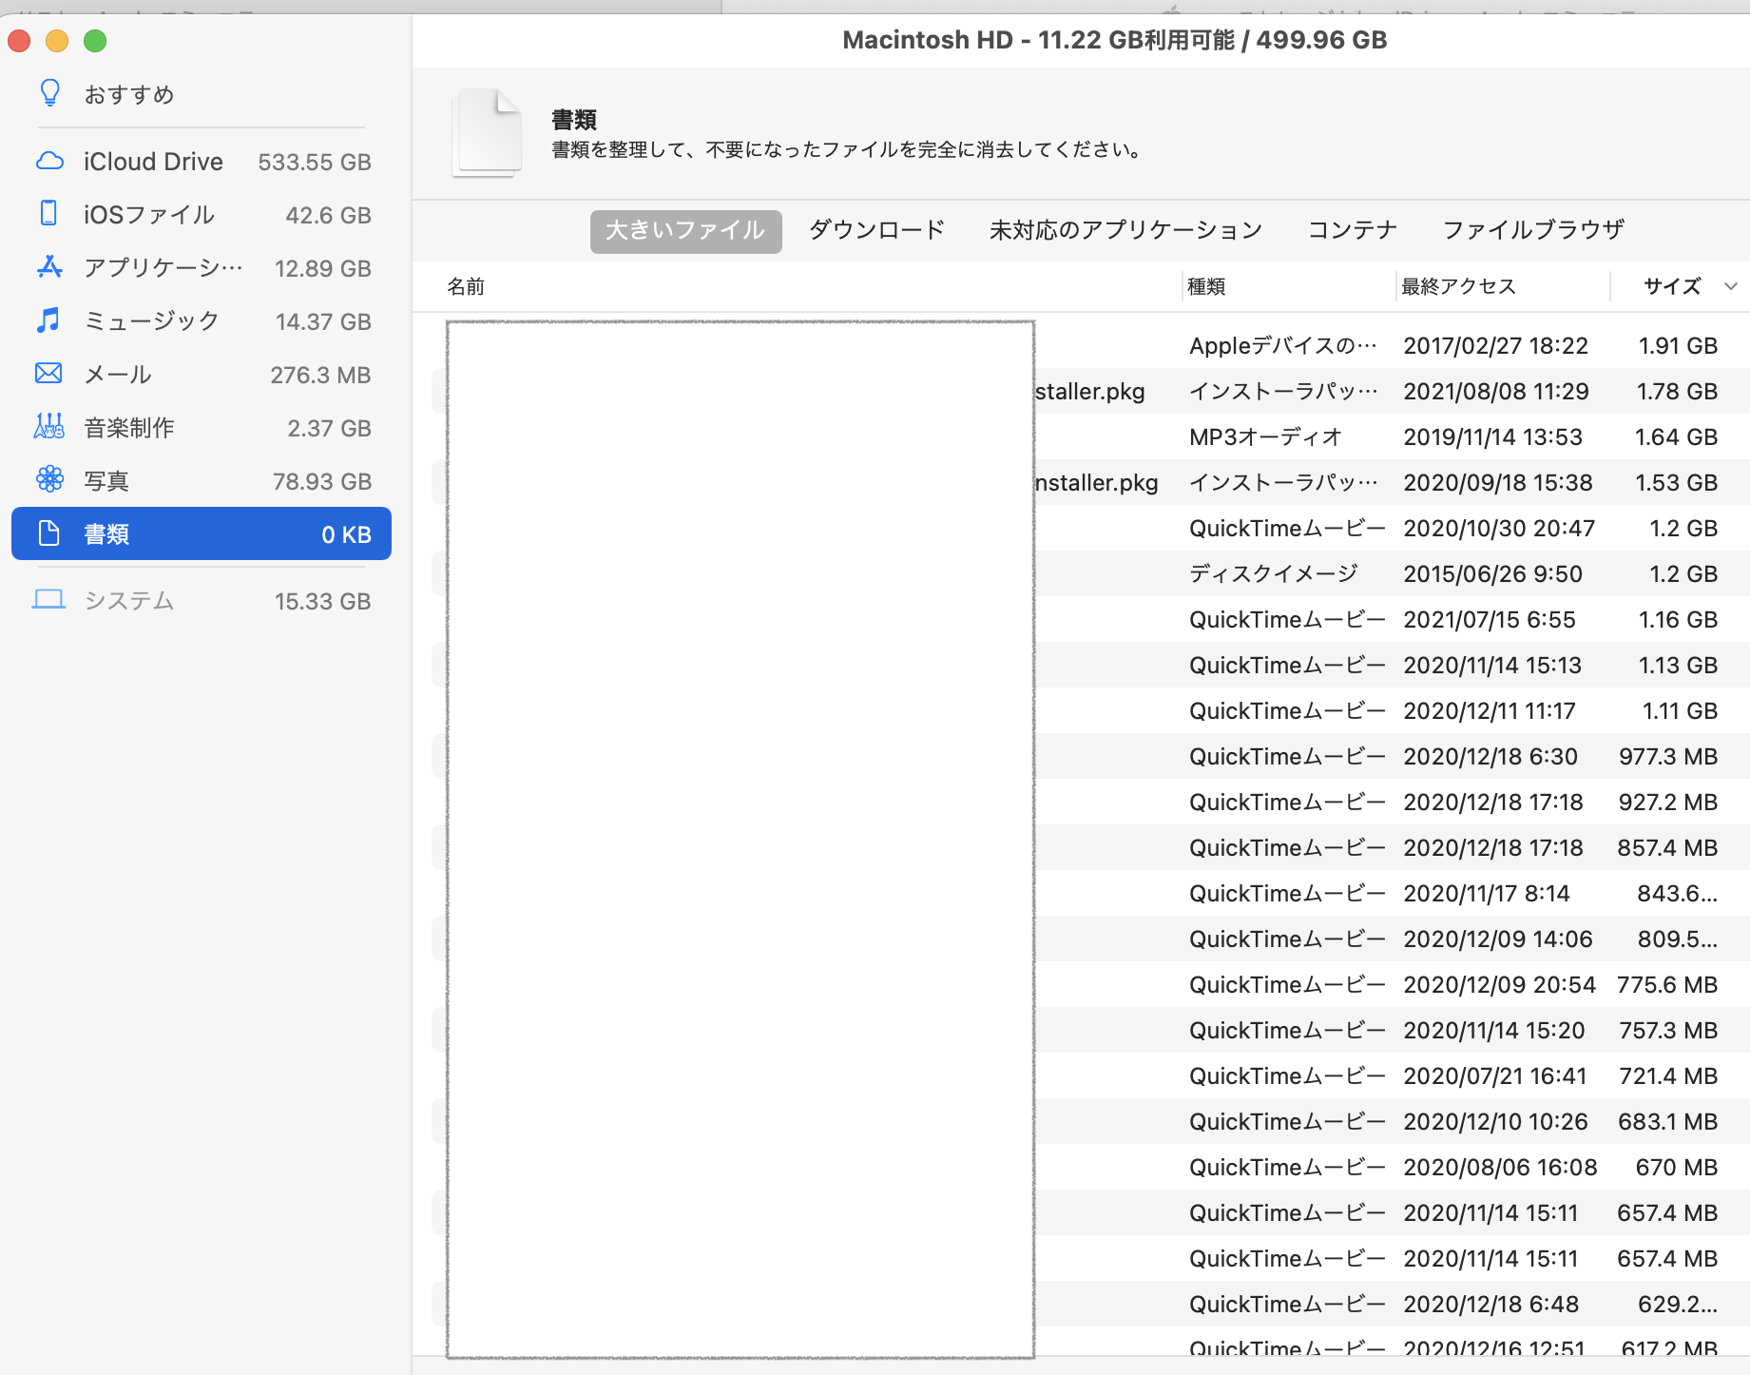This screenshot has width=1750, height=1375.
Task: Open the ファイルブラウザ tab
Action: pyautogui.click(x=1532, y=230)
